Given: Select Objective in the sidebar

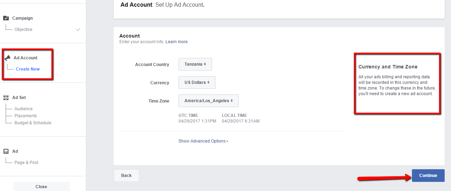Looking at the screenshot, I should (23, 29).
